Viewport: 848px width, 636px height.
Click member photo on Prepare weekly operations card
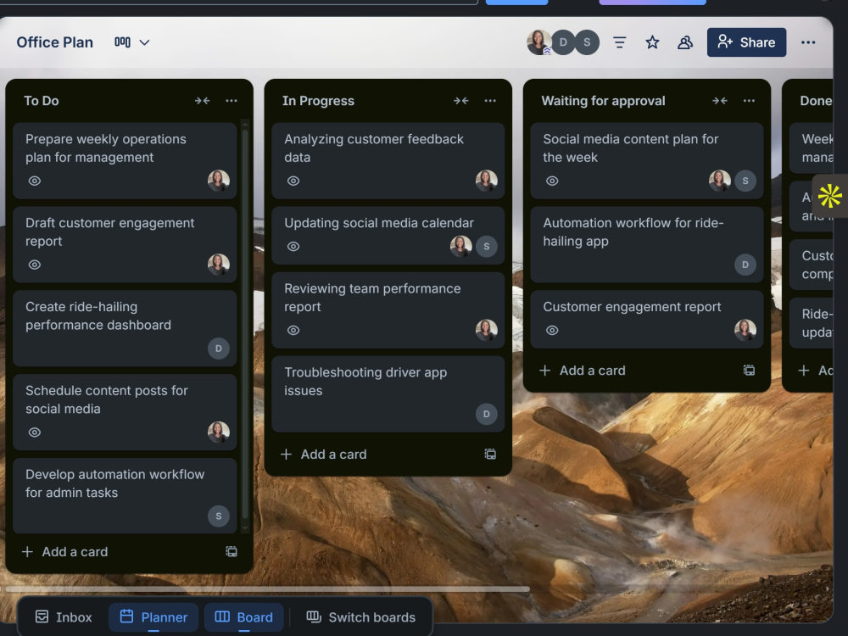coord(219,181)
